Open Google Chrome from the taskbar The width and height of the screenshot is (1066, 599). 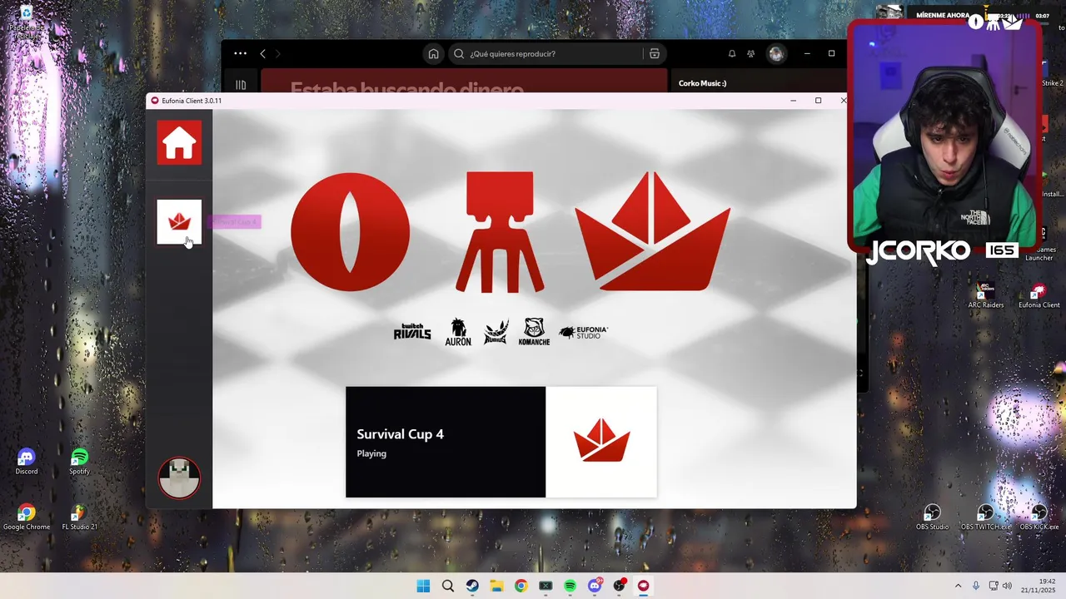click(521, 586)
